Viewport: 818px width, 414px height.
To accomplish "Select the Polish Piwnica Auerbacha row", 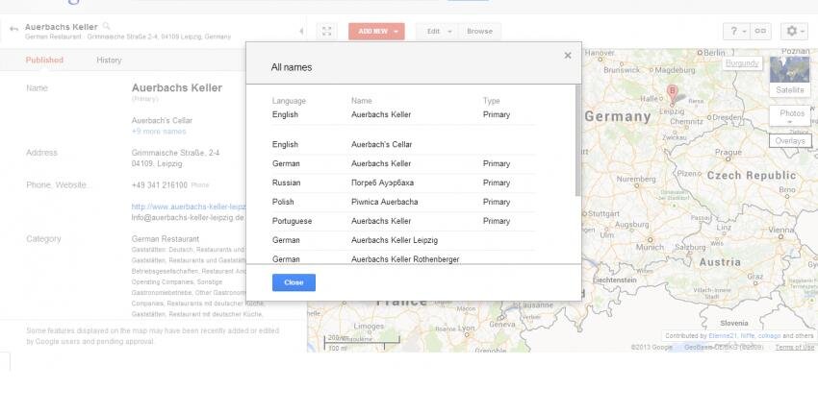I will click(x=404, y=202).
